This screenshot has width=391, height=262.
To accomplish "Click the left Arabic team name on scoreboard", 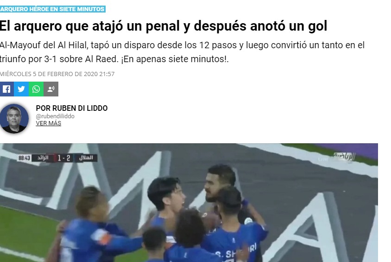I will tap(43, 158).
